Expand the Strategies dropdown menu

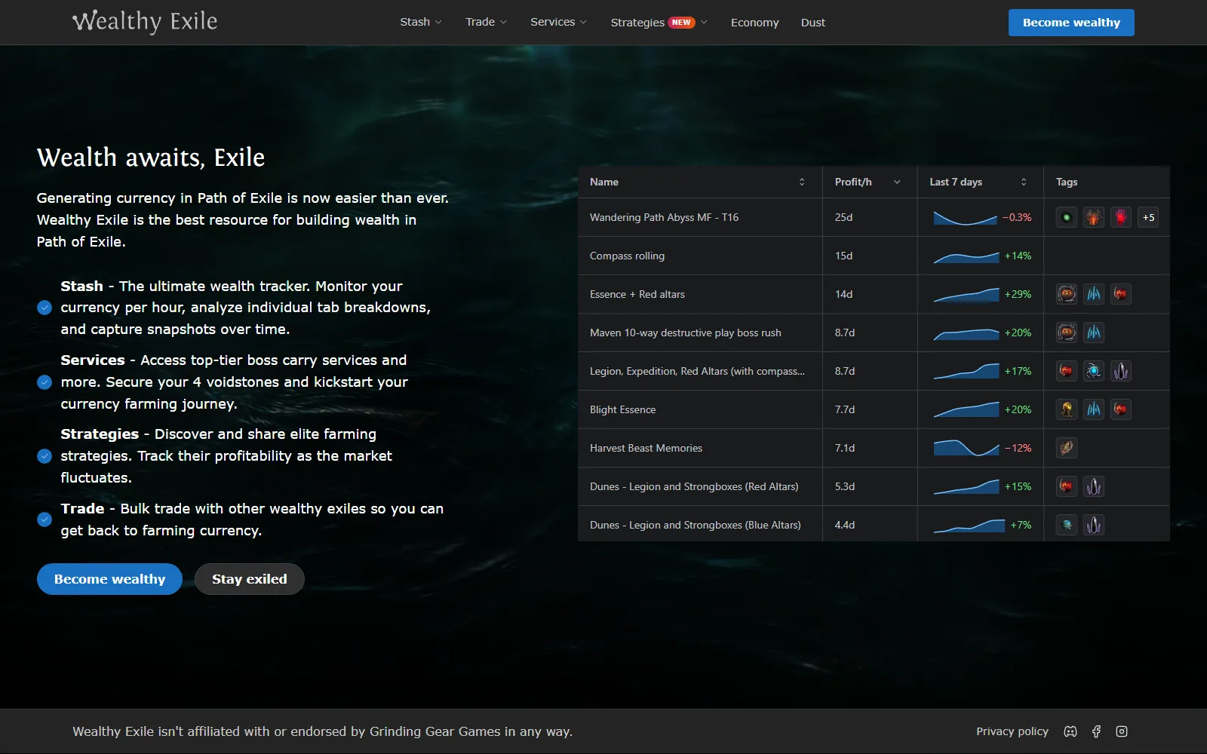pos(659,22)
